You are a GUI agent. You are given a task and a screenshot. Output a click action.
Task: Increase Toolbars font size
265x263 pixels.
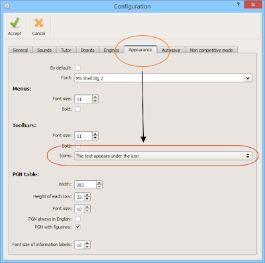click(95, 134)
